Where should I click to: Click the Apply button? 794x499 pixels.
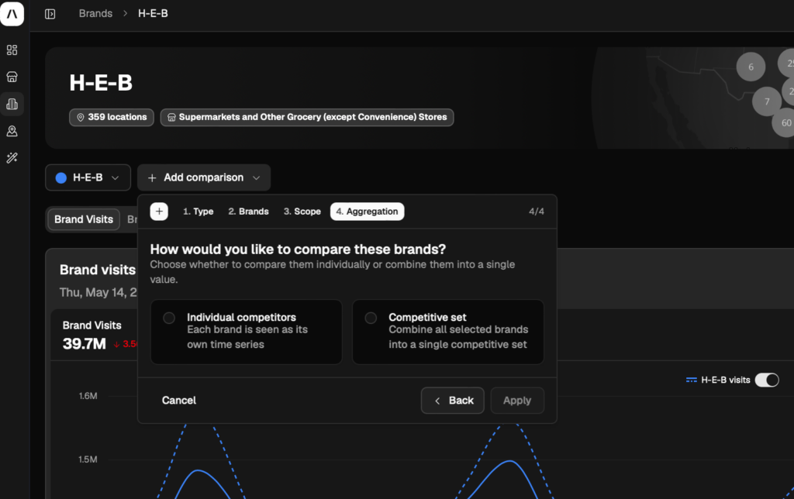coord(517,401)
